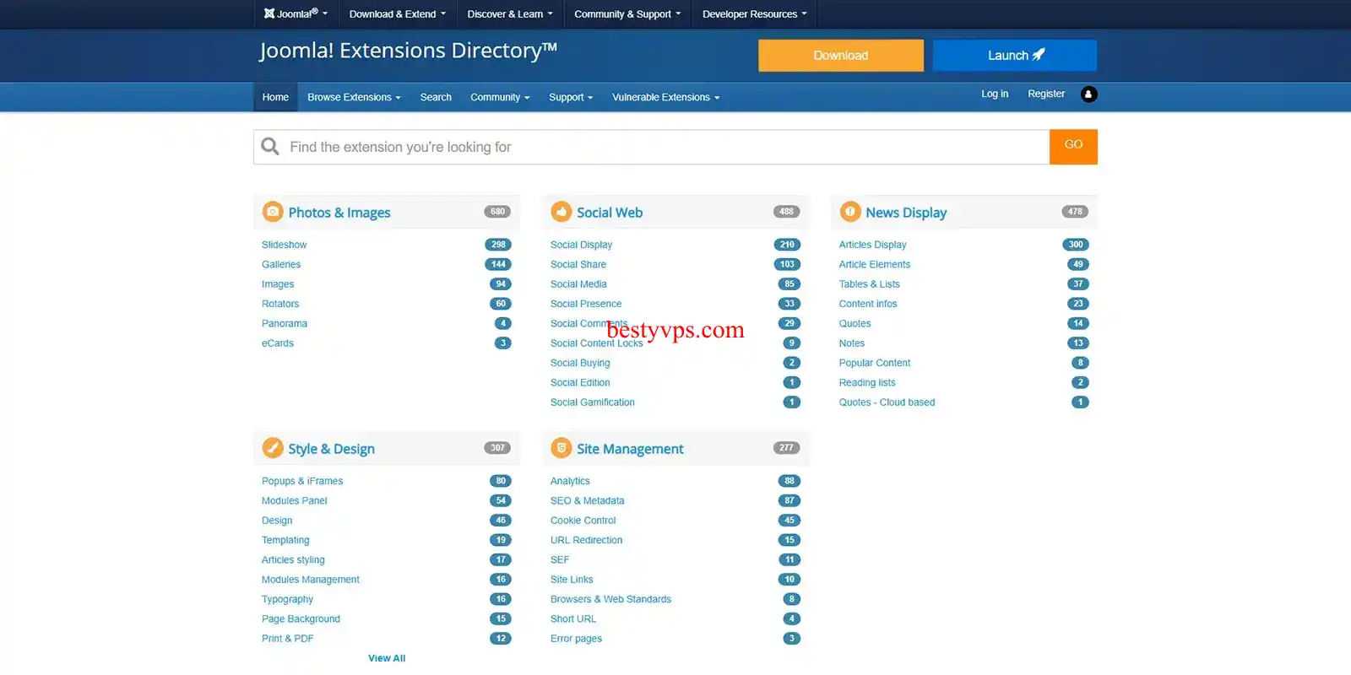This screenshot has width=1351, height=675.
Task: Click the blue Launch button
Action: (1015, 56)
